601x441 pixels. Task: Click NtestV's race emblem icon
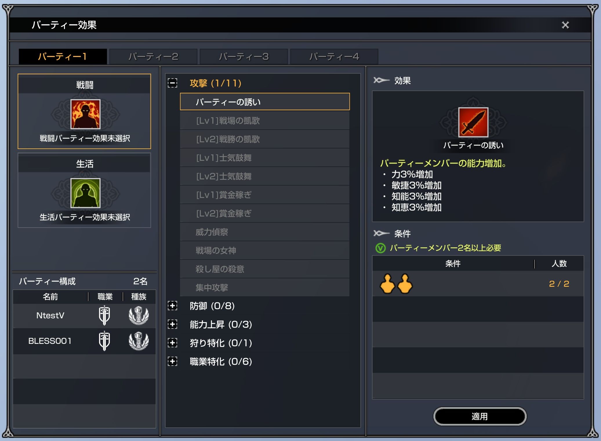click(x=139, y=315)
